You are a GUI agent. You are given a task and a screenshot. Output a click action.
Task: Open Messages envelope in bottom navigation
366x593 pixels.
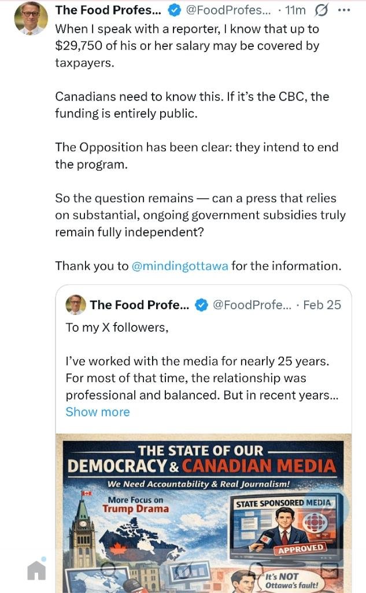[330, 570]
